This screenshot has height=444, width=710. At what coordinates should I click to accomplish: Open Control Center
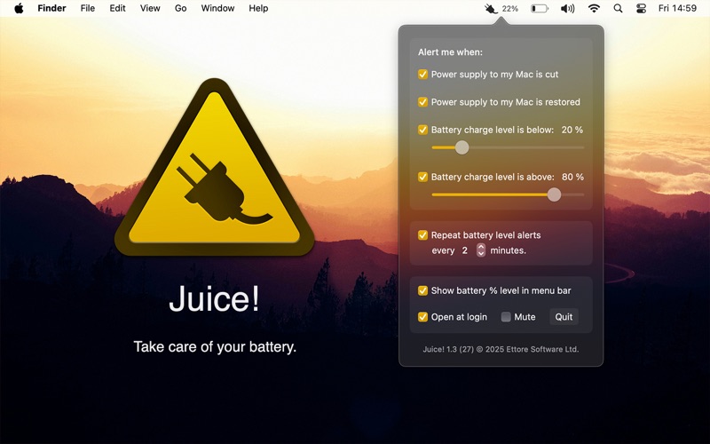(x=641, y=8)
